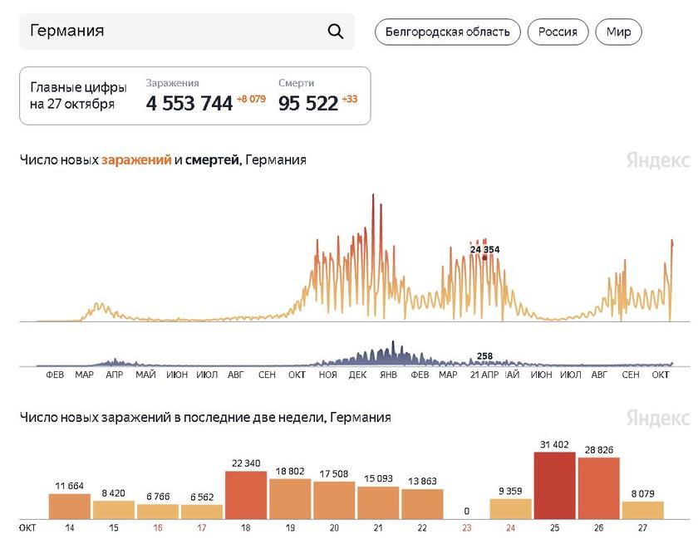The image size is (698, 539).
Task: Click the search magnifier icon
Action: [x=335, y=31]
